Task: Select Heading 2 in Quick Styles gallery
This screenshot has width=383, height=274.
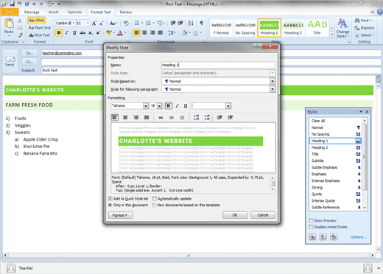Action: tap(293, 28)
